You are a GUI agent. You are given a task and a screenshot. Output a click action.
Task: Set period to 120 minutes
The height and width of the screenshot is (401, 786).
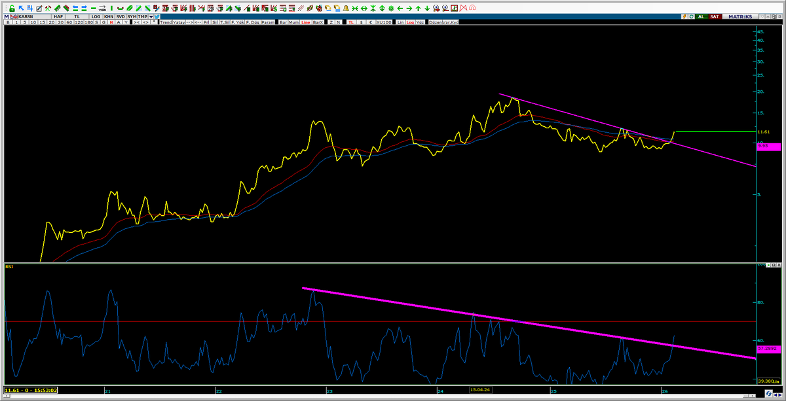click(79, 22)
